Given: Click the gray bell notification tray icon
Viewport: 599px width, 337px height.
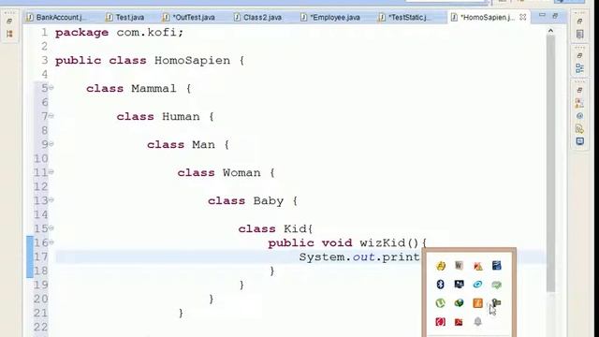Looking at the screenshot, I should [x=477, y=322].
